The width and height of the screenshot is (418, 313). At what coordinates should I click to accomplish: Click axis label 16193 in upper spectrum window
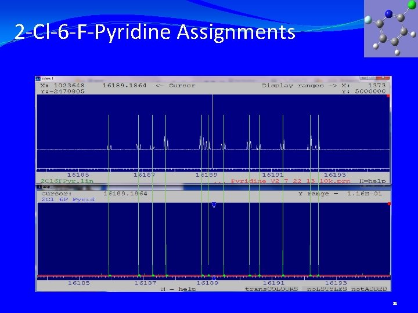[x=335, y=175]
